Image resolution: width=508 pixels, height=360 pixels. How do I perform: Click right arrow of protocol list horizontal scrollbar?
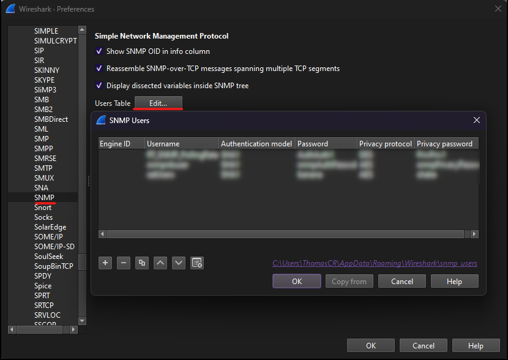tap(73, 329)
